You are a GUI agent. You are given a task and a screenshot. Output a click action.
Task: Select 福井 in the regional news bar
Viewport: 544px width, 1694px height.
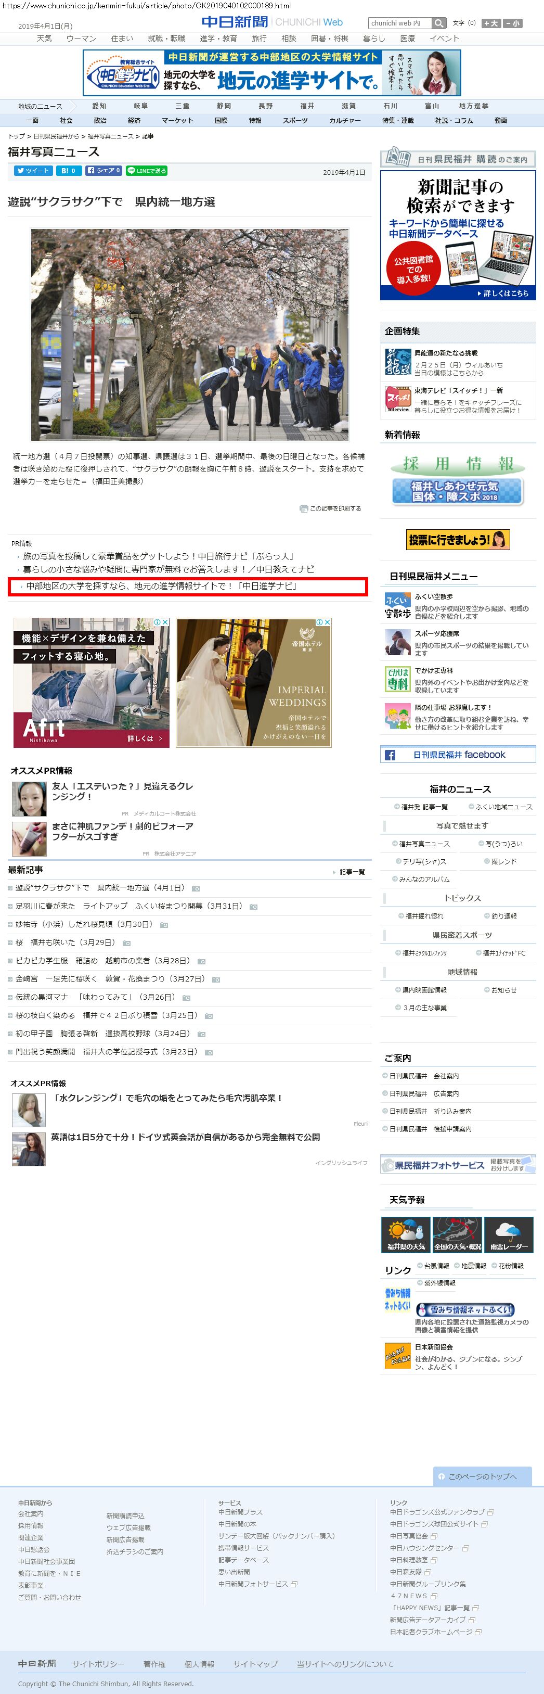click(x=307, y=106)
